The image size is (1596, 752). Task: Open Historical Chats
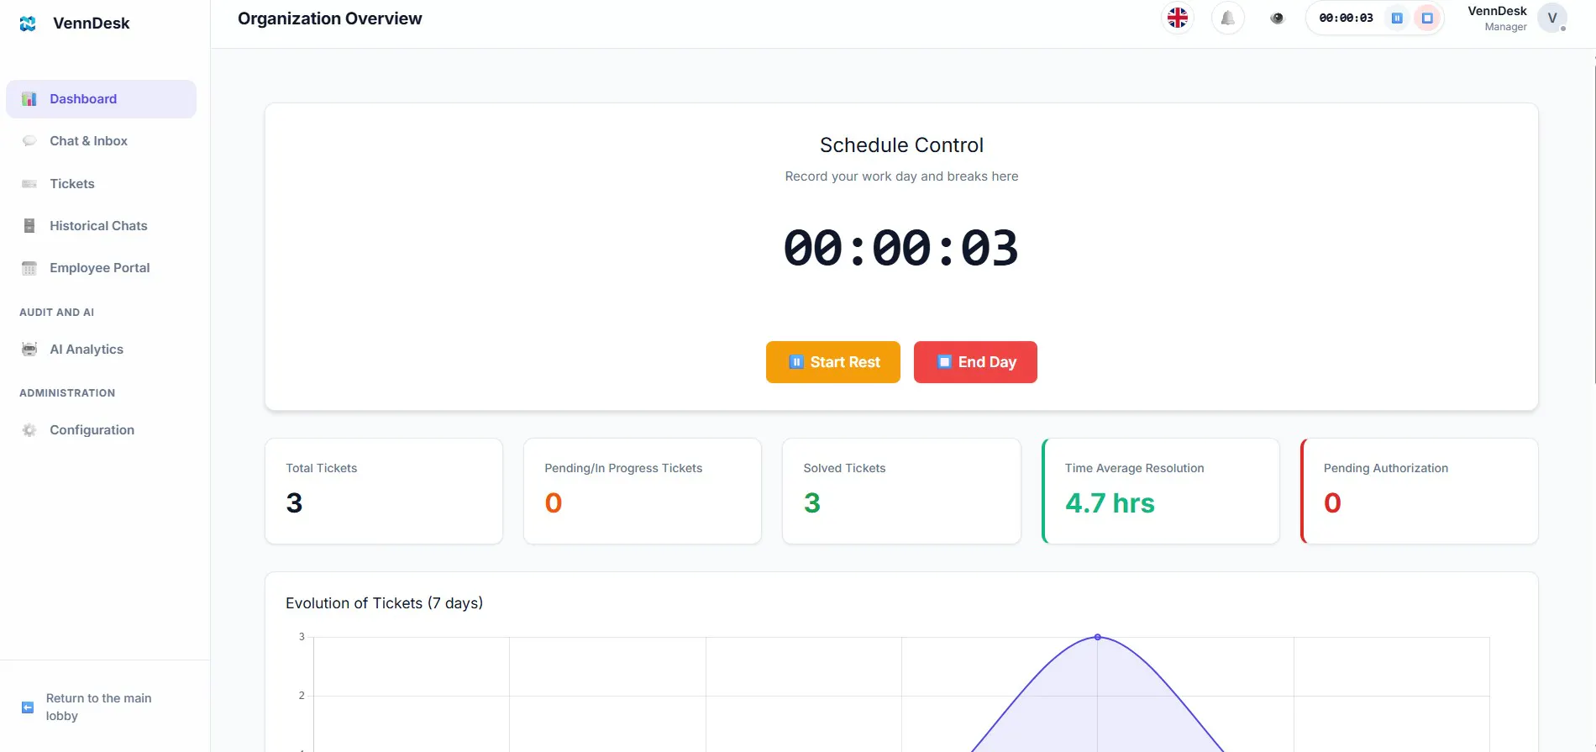pyautogui.click(x=101, y=226)
